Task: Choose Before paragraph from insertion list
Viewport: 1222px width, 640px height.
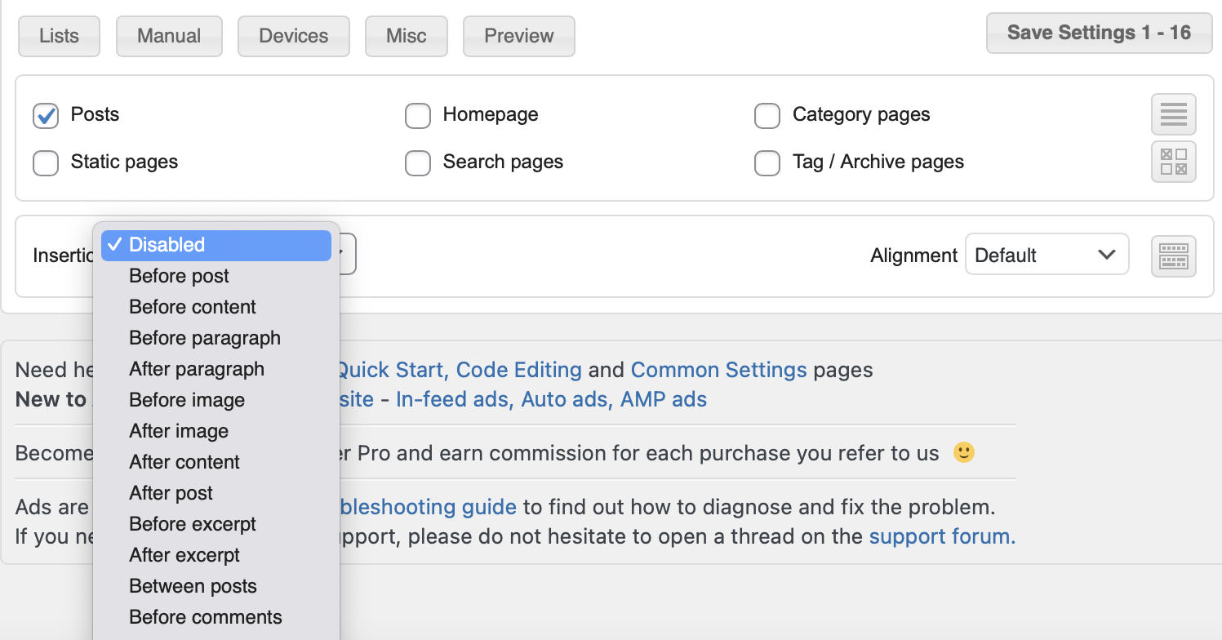Action: 204,338
